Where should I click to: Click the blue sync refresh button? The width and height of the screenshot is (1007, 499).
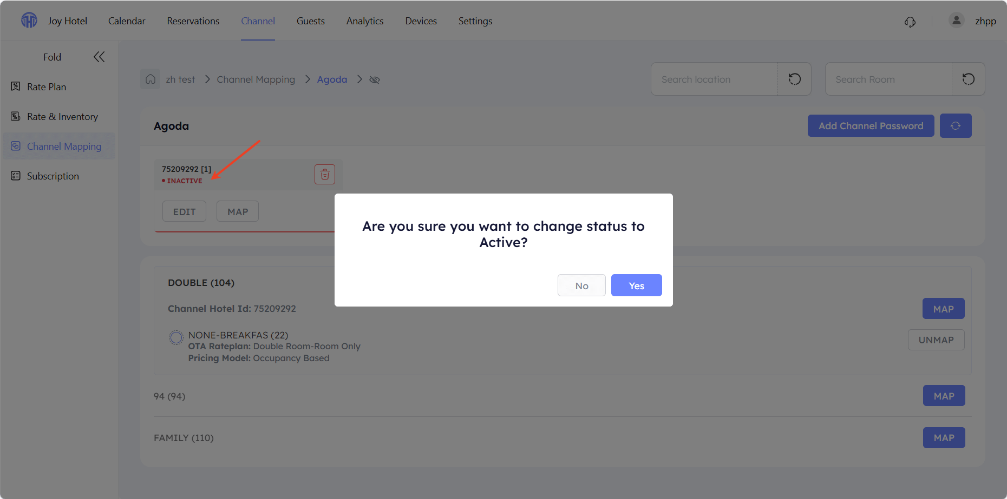point(956,125)
